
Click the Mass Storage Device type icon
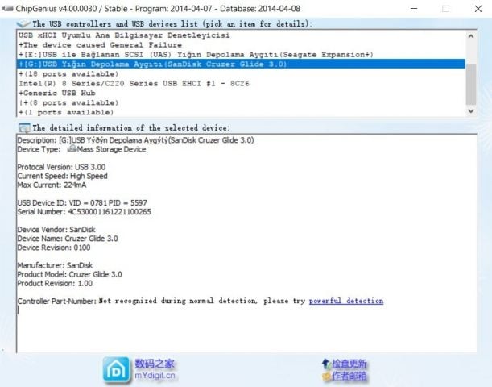click(x=72, y=148)
